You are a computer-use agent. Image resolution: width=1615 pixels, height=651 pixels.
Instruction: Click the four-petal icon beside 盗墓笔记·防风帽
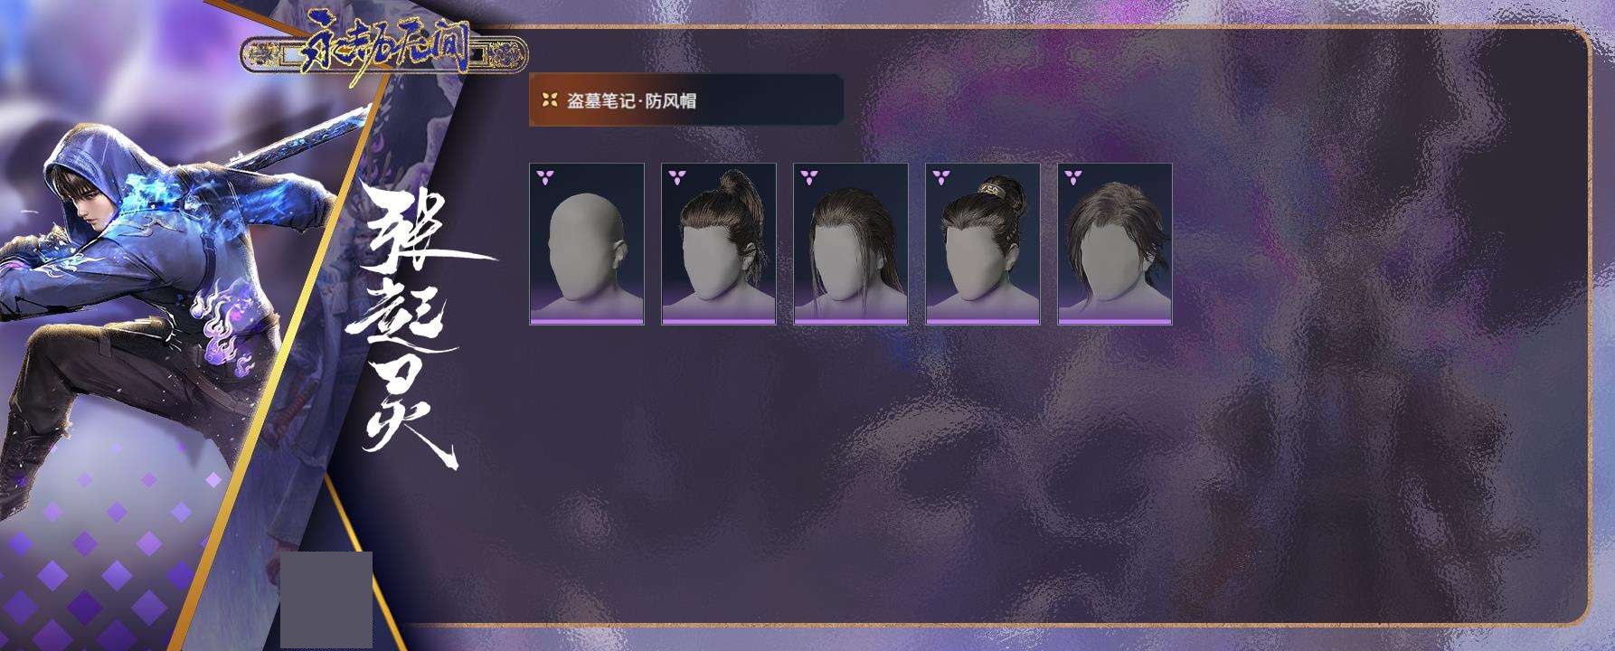pos(549,101)
